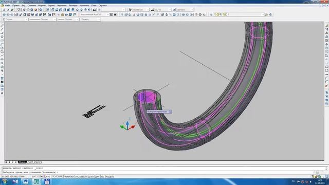
Task: Create a Sphere with the modeling toolbar icon
Action: pos(138,14)
